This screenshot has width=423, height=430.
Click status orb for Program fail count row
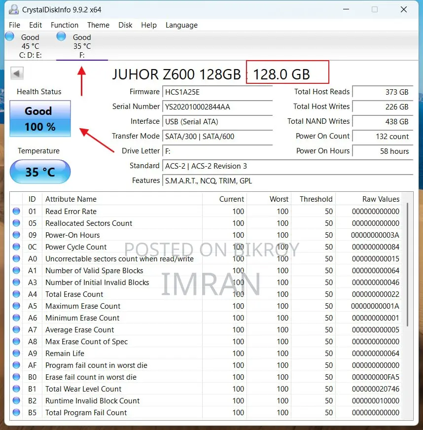pos(16,365)
